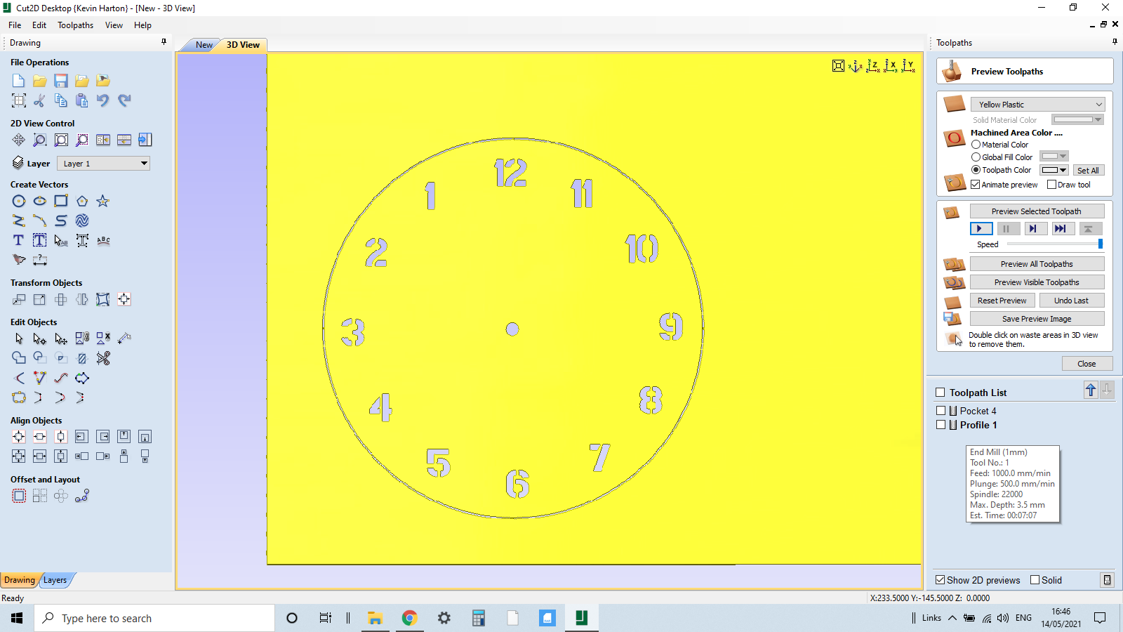Select the Material Color radio button

tap(976, 144)
